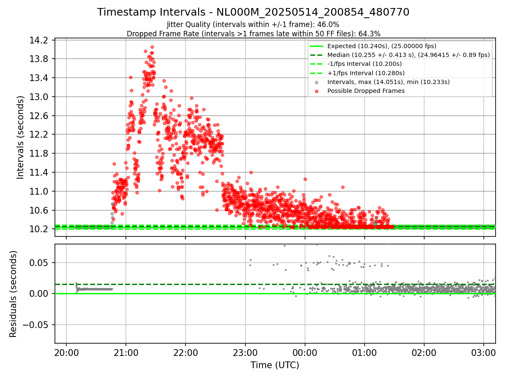Click the plot title starting with Timestamp Intervals
This screenshot has width=507, height=380.
coord(253,12)
